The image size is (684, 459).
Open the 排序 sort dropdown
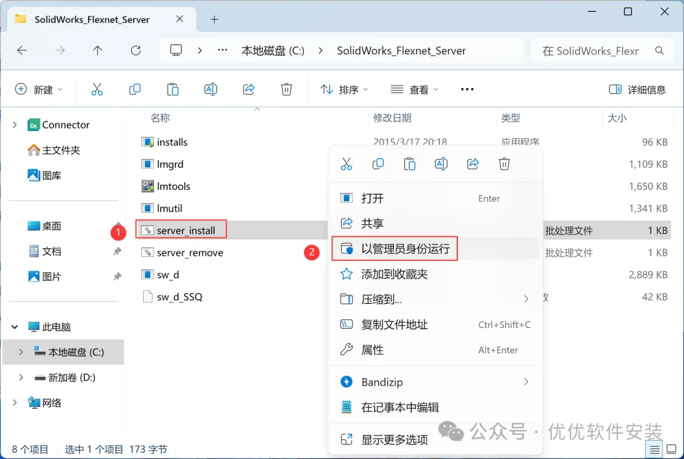[x=344, y=89]
